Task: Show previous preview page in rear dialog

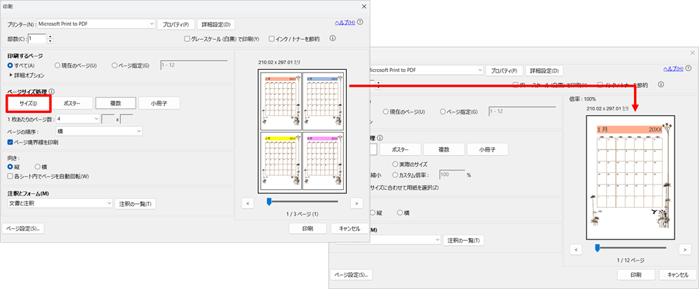Action: [576, 249]
